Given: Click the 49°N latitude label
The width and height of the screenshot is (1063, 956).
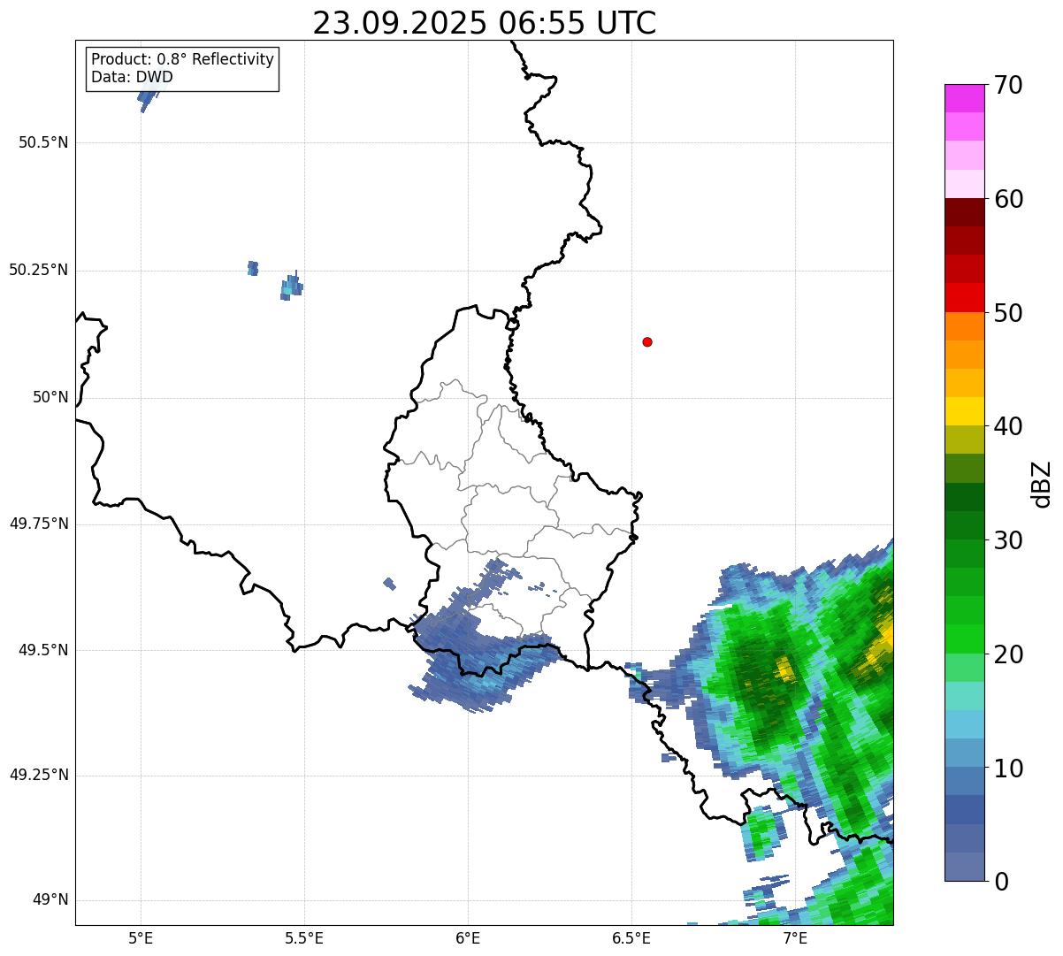Looking at the screenshot, I should 50,900.
